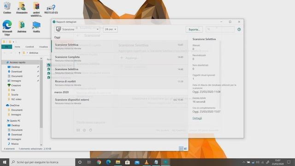Viewport: 295px width, 166px height.
Task: Open Task View from the taskbar
Action: click(x=89, y=162)
